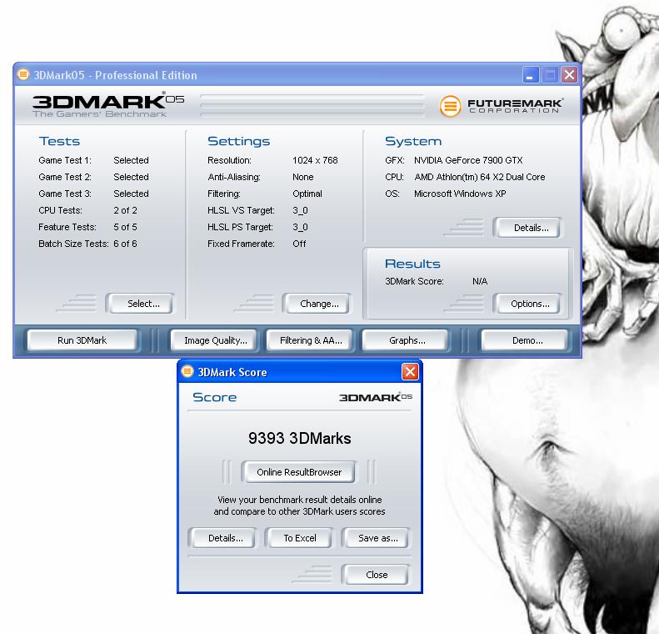Click 'Game Test 1:' label
This screenshot has height=634, width=659.
point(65,160)
